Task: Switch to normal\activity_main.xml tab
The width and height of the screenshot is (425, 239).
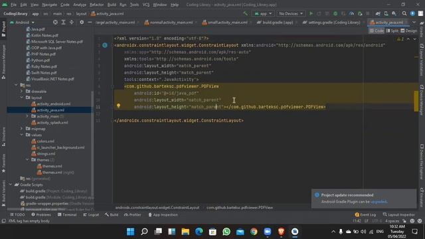Action: point(169,22)
